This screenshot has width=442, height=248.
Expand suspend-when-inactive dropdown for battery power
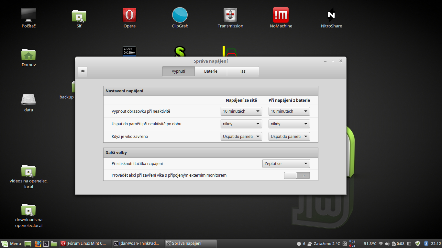(x=289, y=124)
